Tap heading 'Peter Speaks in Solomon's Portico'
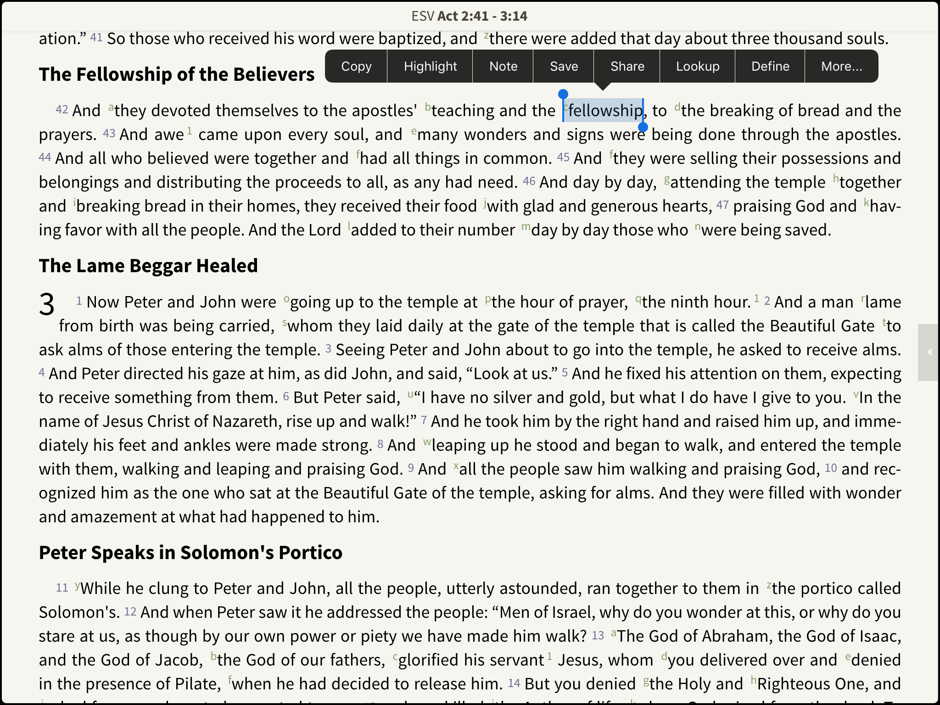Screen dimensions: 940x705 click(190, 553)
